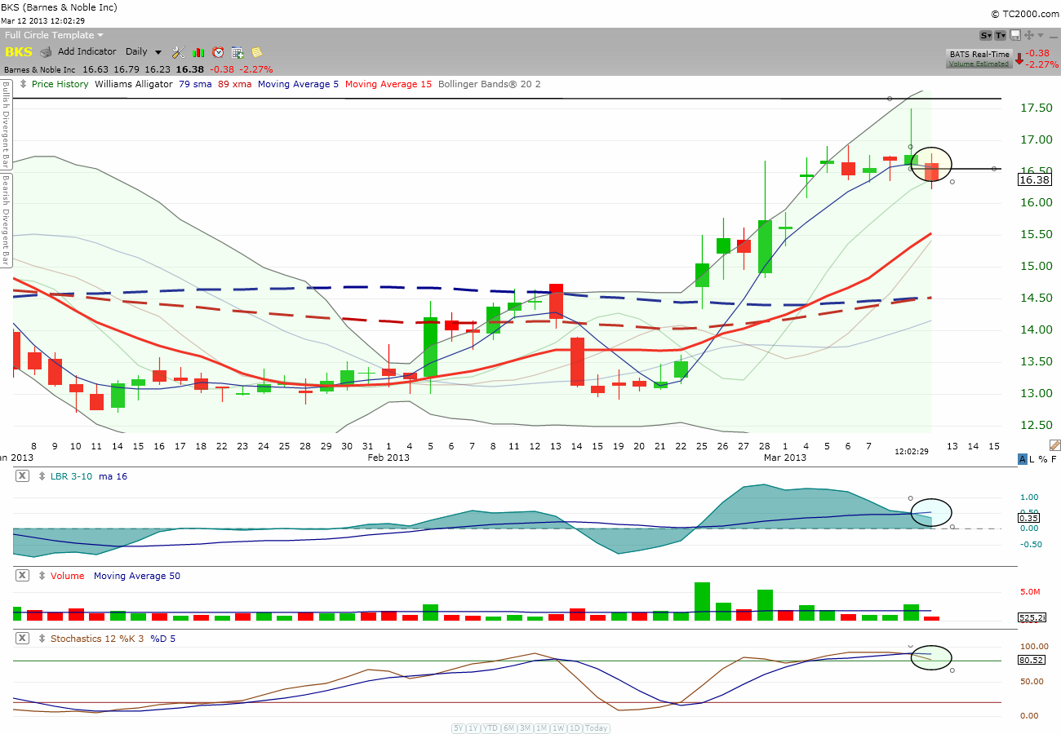Close the Stochastics indicator pane
Image resolution: width=1061 pixels, height=734 pixels.
click(22, 639)
